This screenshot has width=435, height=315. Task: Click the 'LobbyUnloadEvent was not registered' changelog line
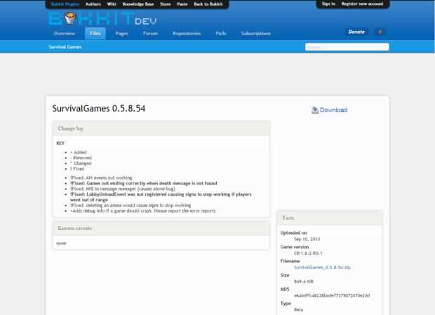pyautogui.click(x=161, y=197)
